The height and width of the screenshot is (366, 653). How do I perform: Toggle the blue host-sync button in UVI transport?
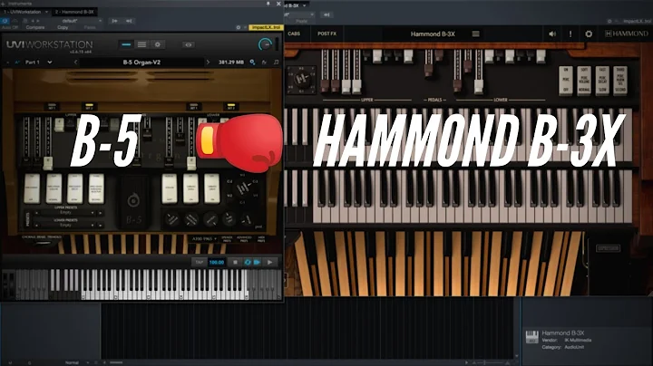tap(257, 262)
